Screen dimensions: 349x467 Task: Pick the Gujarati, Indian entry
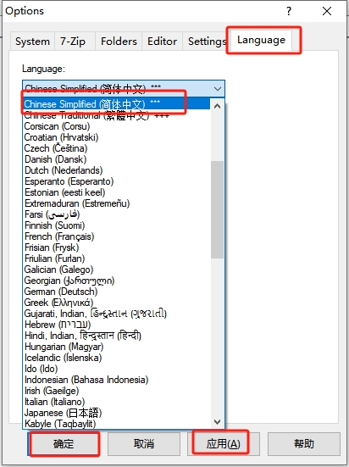(x=117, y=314)
